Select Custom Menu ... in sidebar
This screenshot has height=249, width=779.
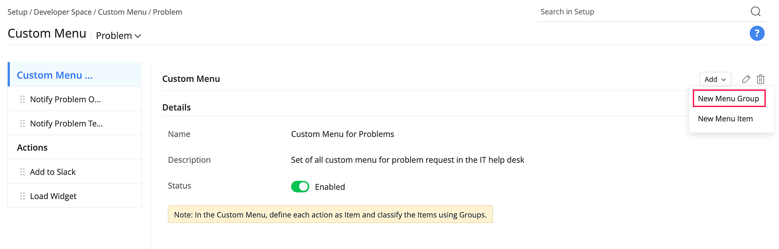pyautogui.click(x=55, y=75)
